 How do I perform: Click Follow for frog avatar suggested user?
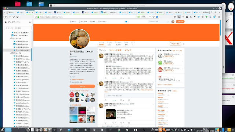[x=169, y=63]
